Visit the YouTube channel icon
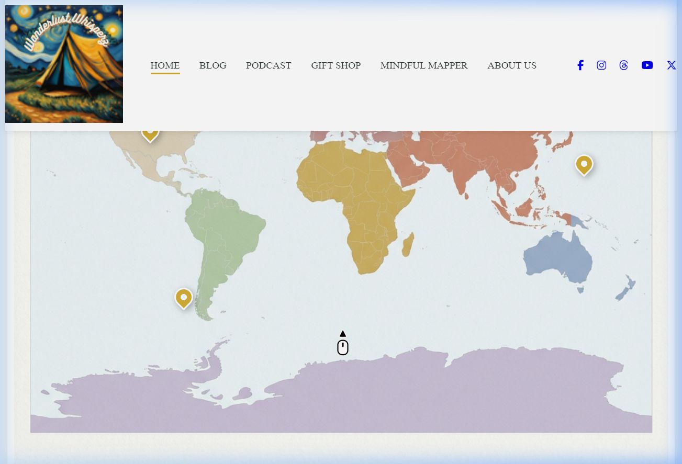 pyautogui.click(x=647, y=65)
